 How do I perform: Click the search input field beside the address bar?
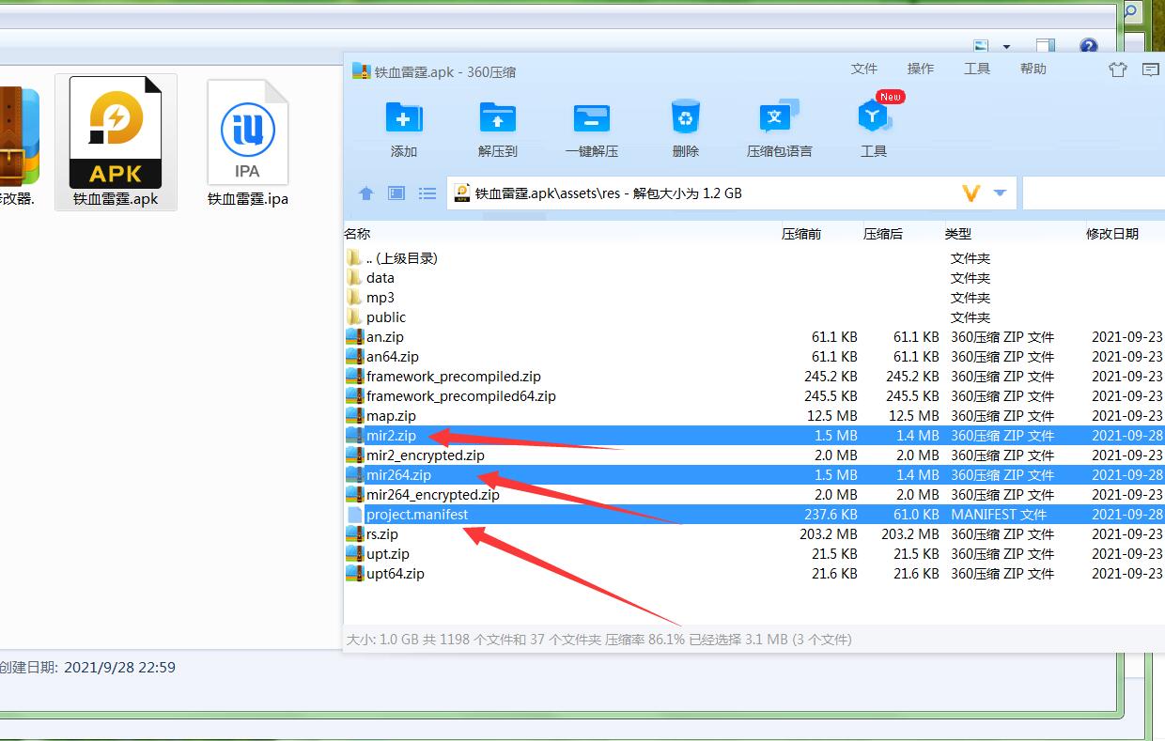[1093, 193]
